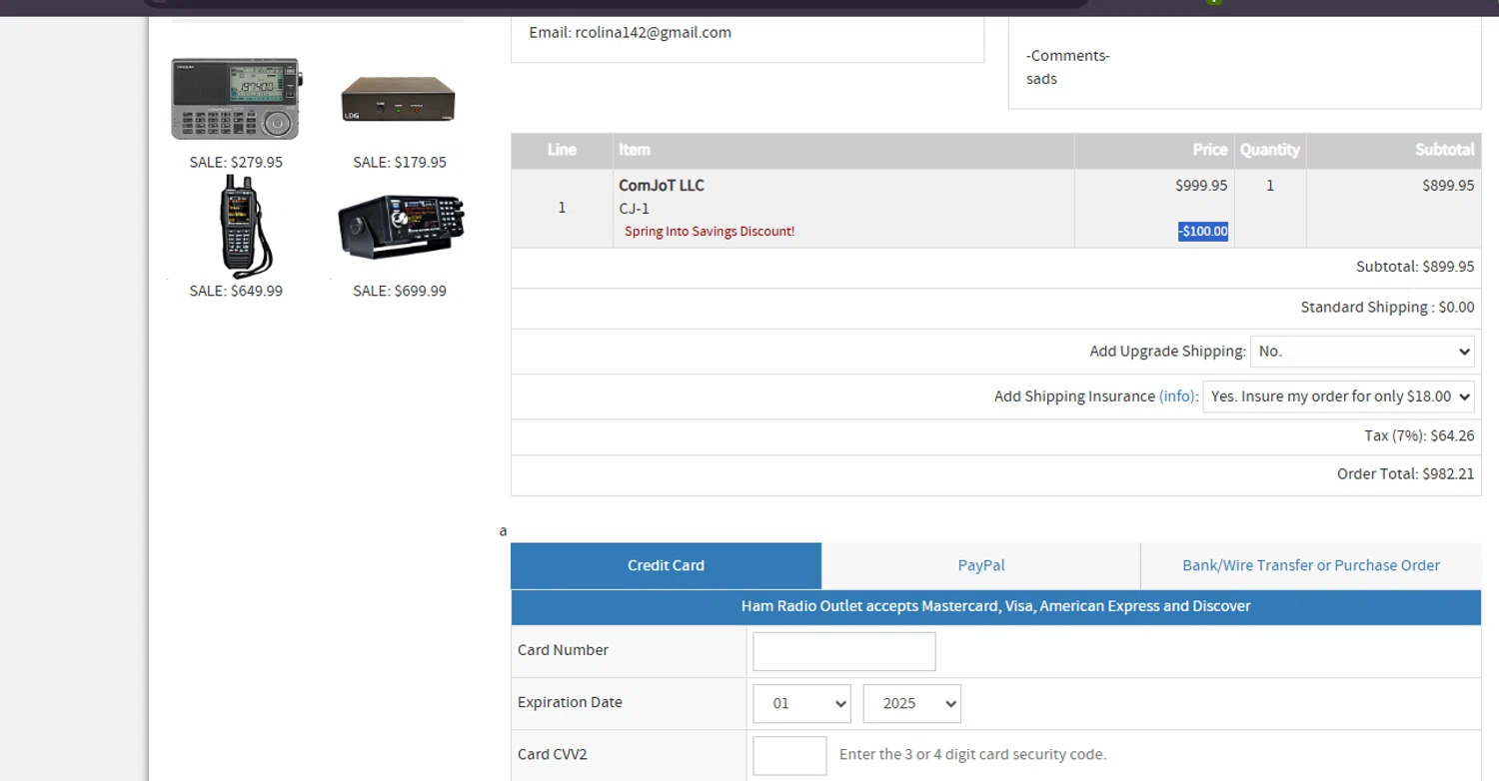
Task: Click the Tax (7%): $64.26 text
Action: (1419, 435)
